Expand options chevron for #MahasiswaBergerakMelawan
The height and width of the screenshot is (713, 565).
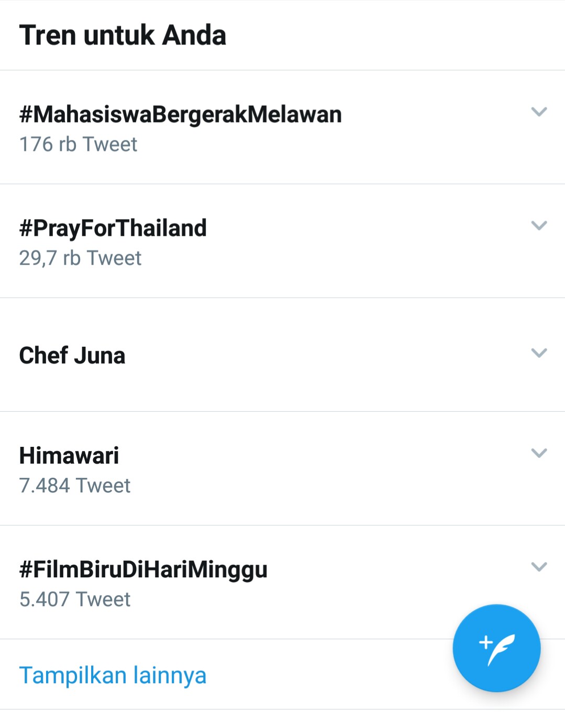click(x=539, y=112)
